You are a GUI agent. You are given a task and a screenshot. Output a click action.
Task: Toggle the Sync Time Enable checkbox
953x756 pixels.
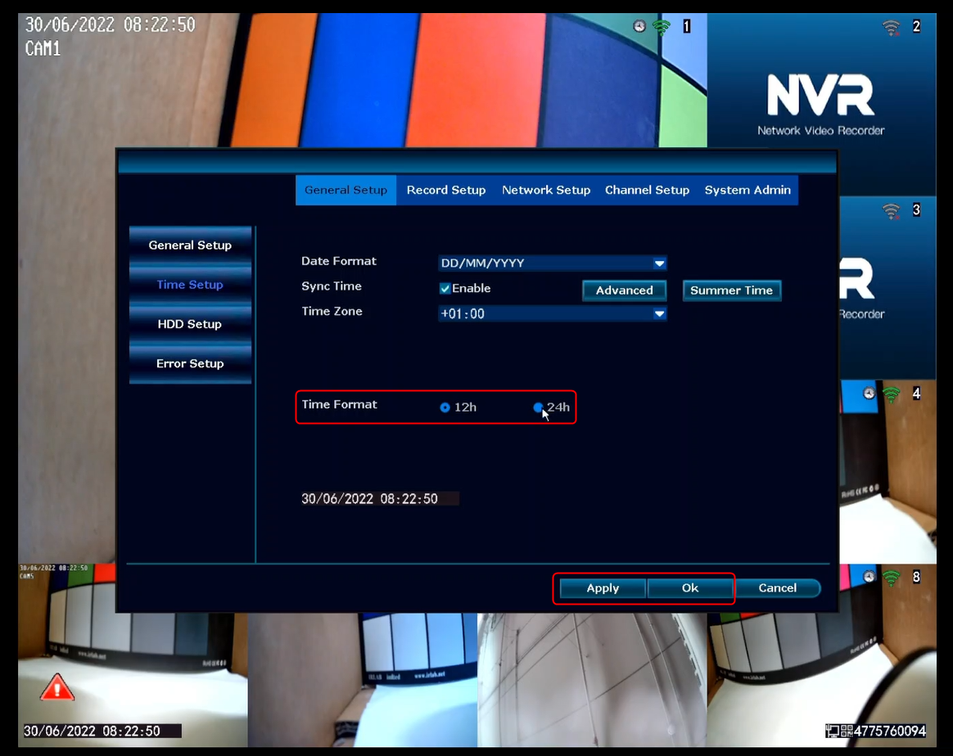pos(445,289)
